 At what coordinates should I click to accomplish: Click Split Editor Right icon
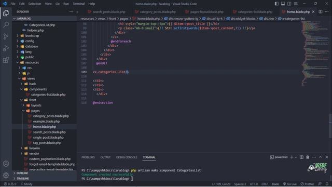pos(321,11)
